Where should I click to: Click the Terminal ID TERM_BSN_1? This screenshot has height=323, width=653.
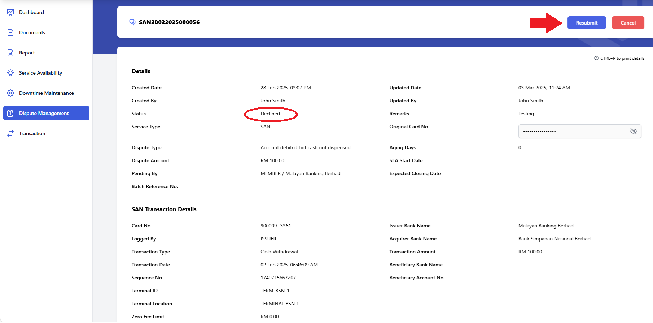[275, 291]
